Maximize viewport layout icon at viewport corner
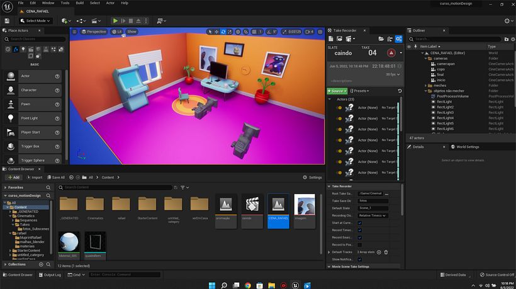This screenshot has width=516, height=289. pos(320,31)
